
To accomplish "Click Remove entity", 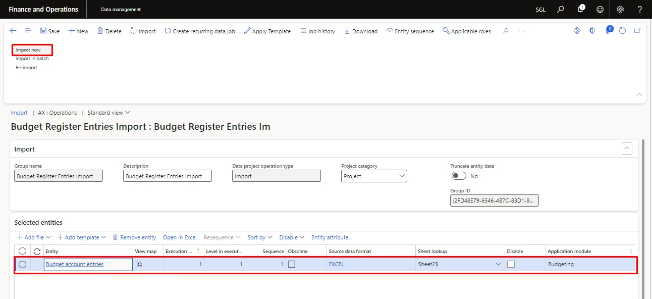I will pyautogui.click(x=134, y=237).
